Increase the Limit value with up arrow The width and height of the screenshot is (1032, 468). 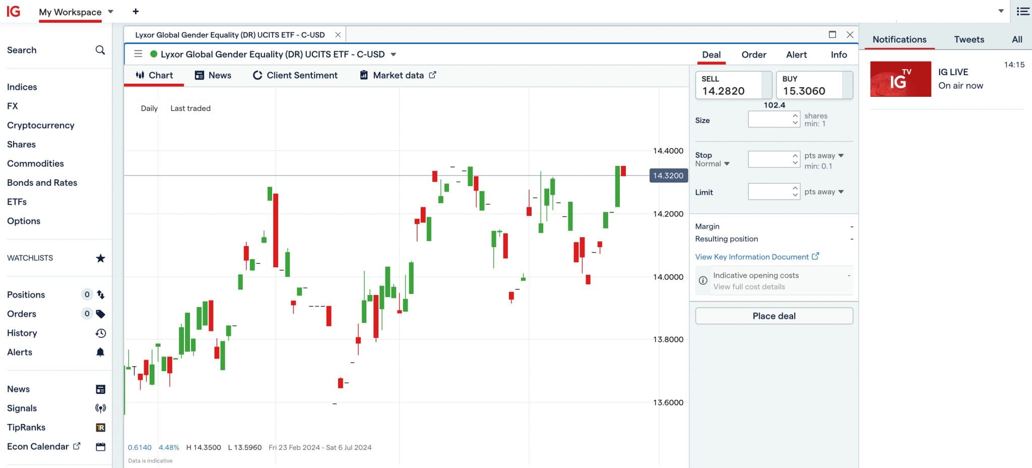pyautogui.click(x=795, y=188)
